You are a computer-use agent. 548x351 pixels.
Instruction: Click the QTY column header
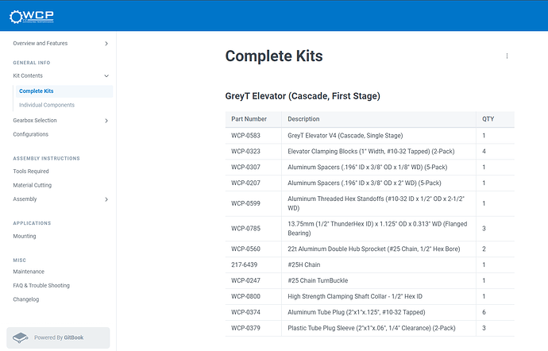(x=488, y=119)
